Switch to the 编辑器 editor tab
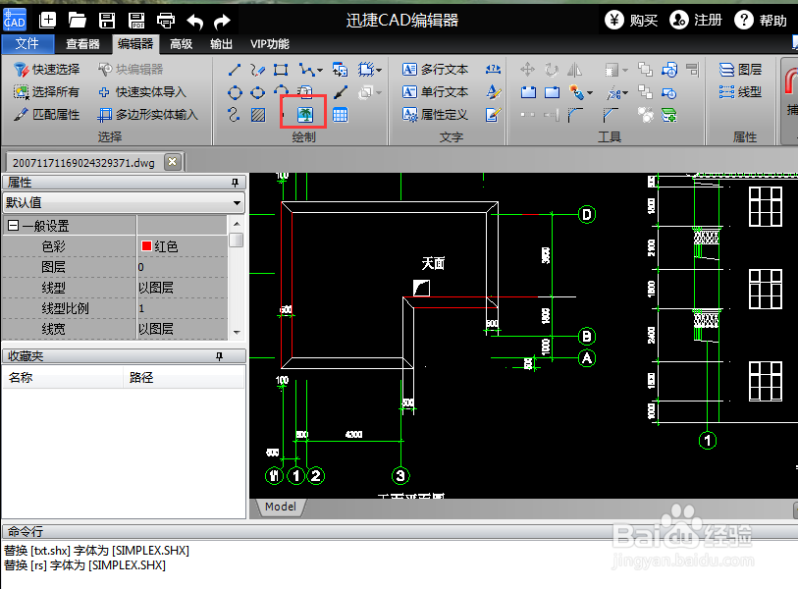 [x=135, y=44]
